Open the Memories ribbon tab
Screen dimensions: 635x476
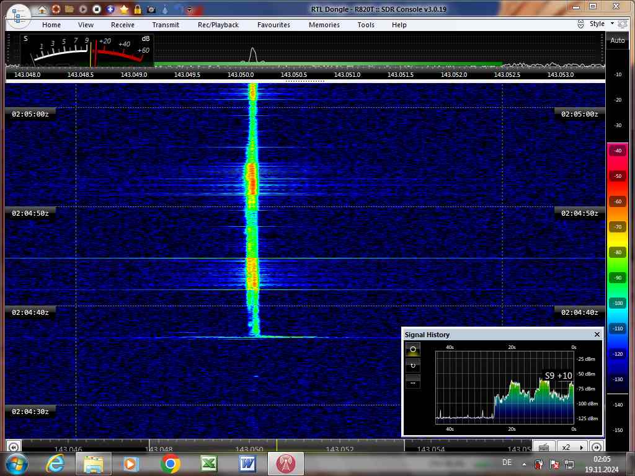coord(324,25)
